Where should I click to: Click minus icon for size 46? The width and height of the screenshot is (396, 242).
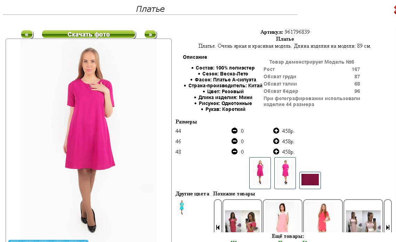click(x=234, y=141)
